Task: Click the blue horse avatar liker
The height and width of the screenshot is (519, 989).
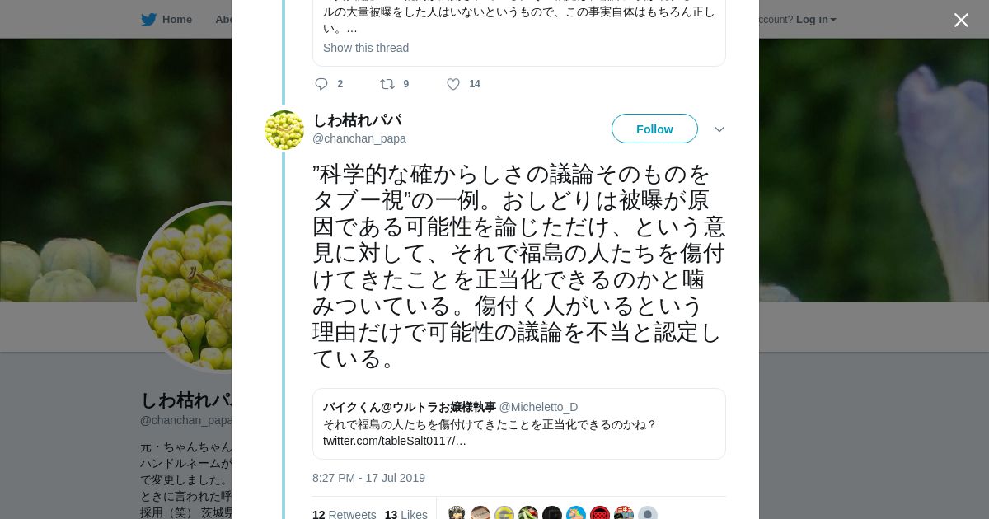Action: coord(576,514)
